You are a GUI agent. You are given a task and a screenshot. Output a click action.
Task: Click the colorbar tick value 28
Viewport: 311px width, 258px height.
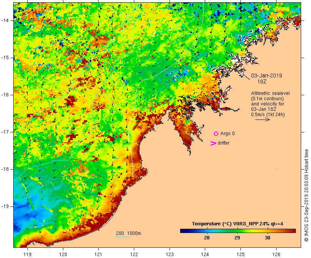pos(207,238)
